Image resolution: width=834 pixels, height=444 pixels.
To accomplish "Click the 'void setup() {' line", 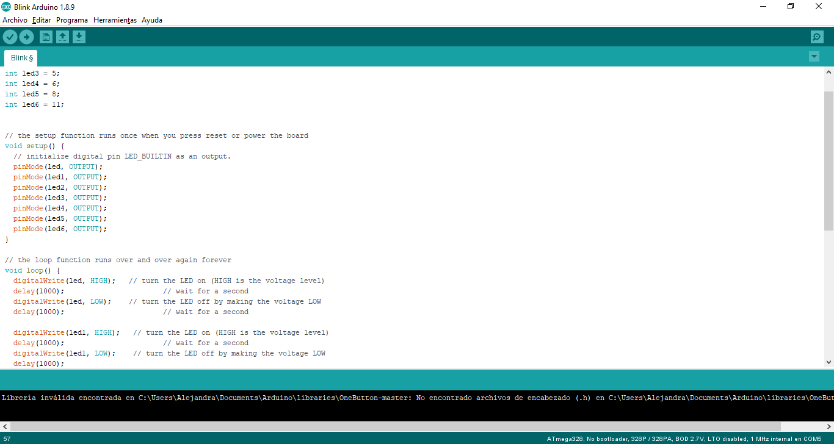I will pos(34,146).
